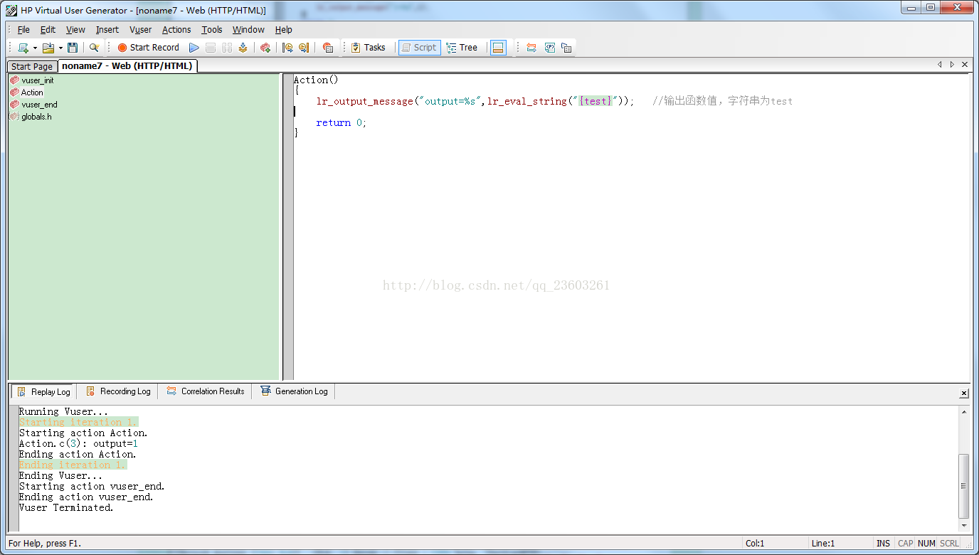Viewport: 979px width, 555px height.
Task: Open the Edit menu
Action: pos(48,30)
